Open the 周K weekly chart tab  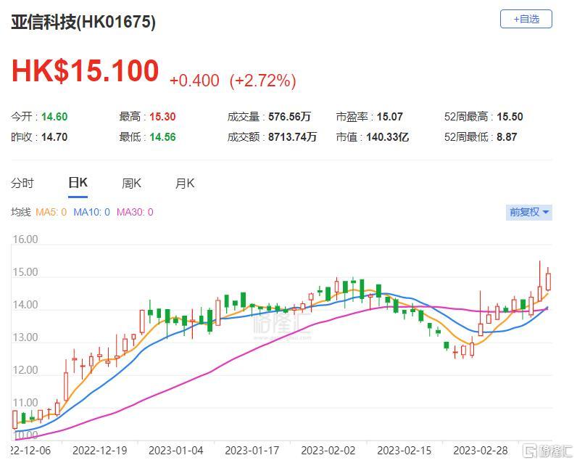(x=131, y=183)
